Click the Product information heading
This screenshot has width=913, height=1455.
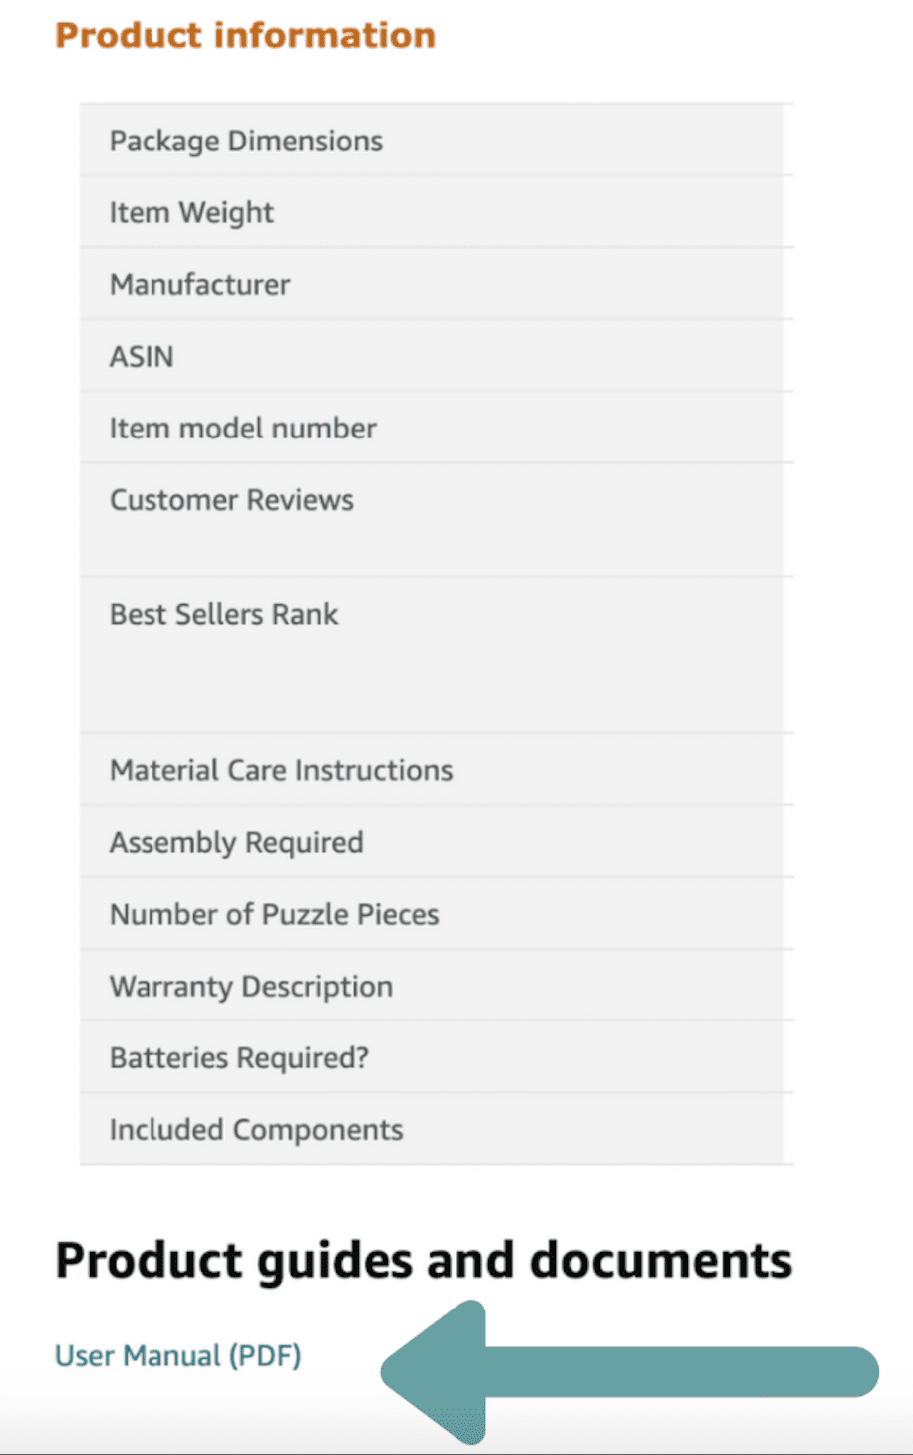pyautogui.click(x=245, y=35)
